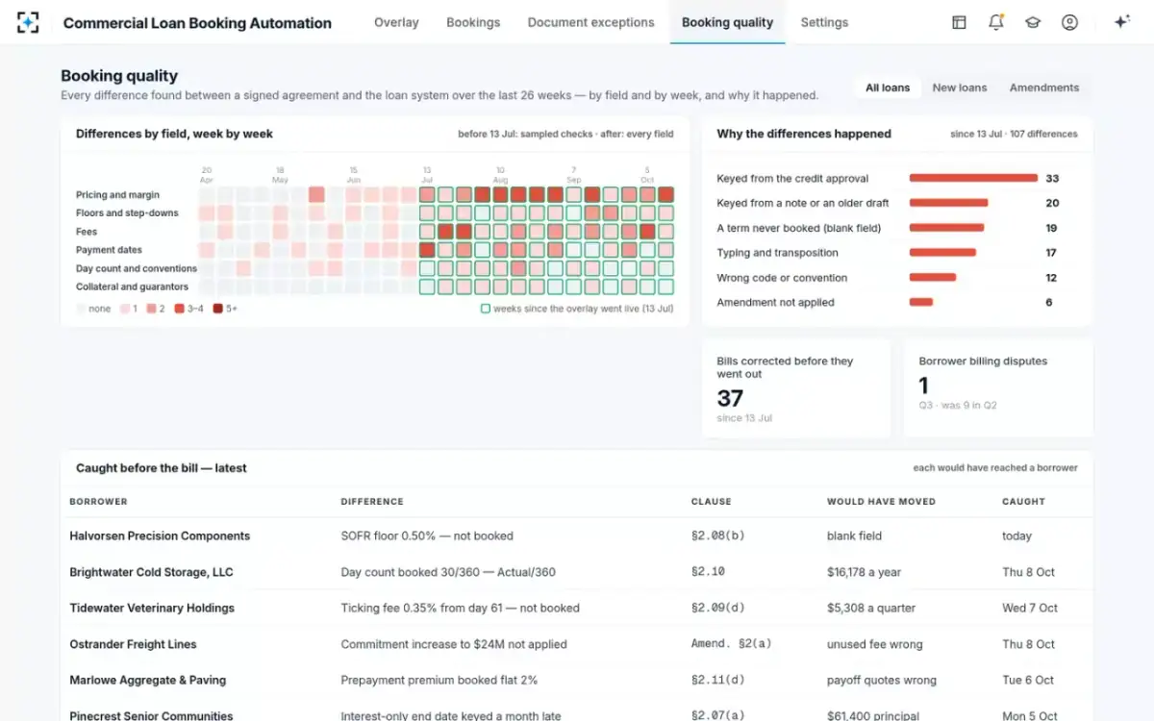Click the '2' legend swatch
Viewport: 1154px width, 721px height.
click(152, 309)
